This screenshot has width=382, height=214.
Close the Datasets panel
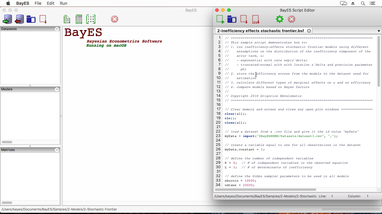point(57,29)
